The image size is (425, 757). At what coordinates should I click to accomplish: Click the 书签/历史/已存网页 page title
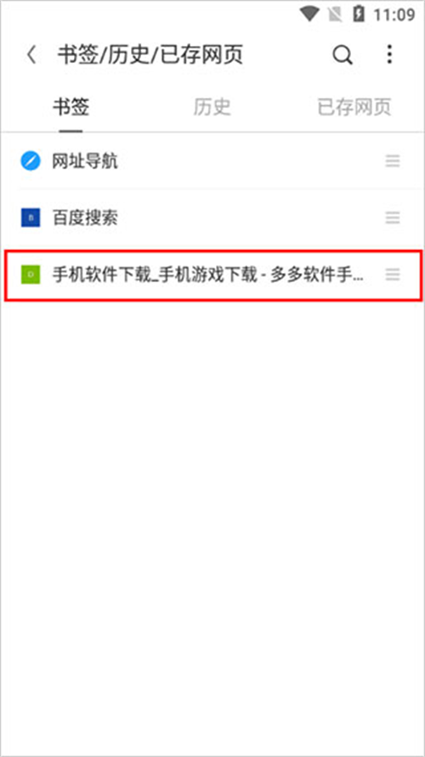(150, 55)
